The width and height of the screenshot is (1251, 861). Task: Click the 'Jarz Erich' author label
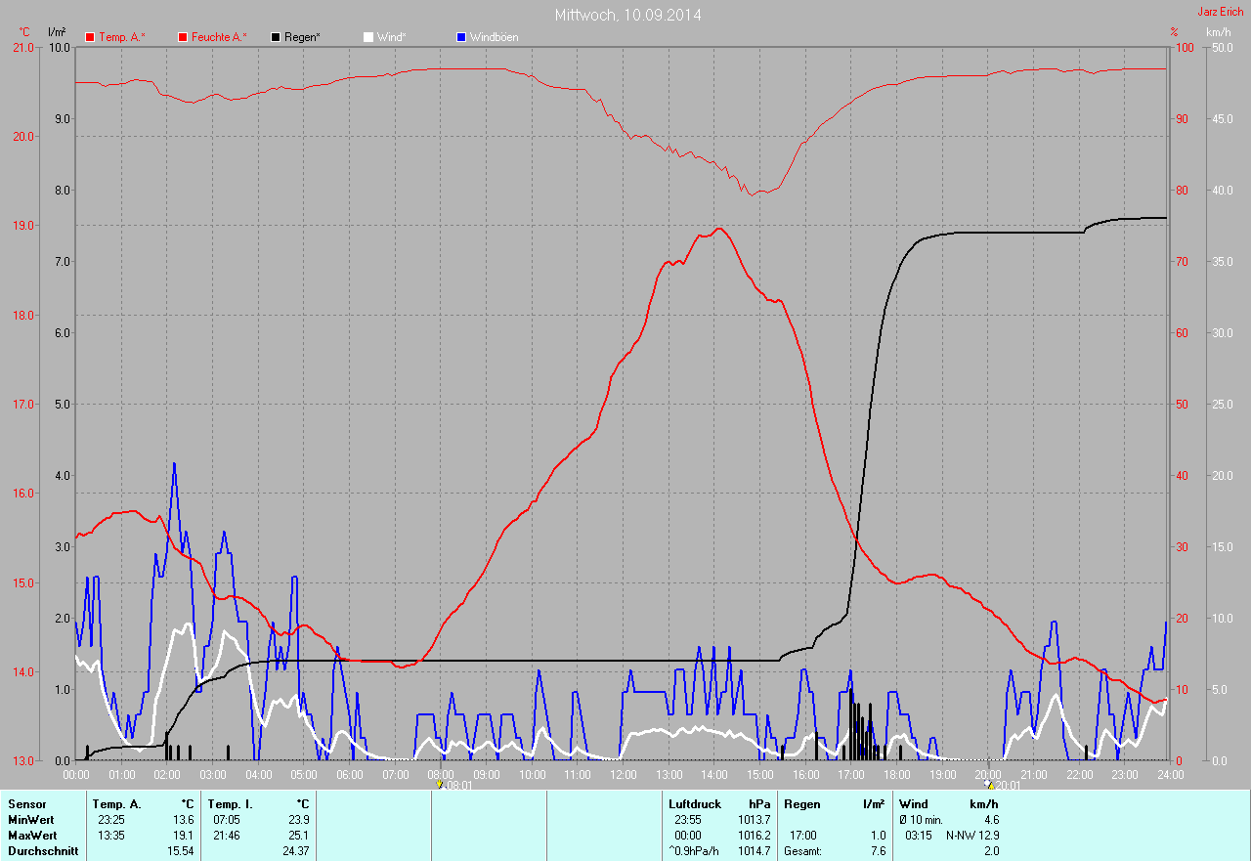[x=1221, y=12]
